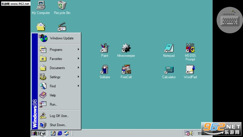The width and height of the screenshot is (243, 137).
Task: Open the Solitaire desktop icon
Action: click(x=104, y=70)
